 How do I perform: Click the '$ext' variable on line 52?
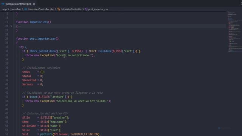pyautogui.click(x=25, y=134)
